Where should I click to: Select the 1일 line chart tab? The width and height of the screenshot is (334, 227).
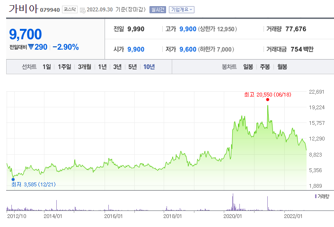pyautogui.click(x=47, y=67)
